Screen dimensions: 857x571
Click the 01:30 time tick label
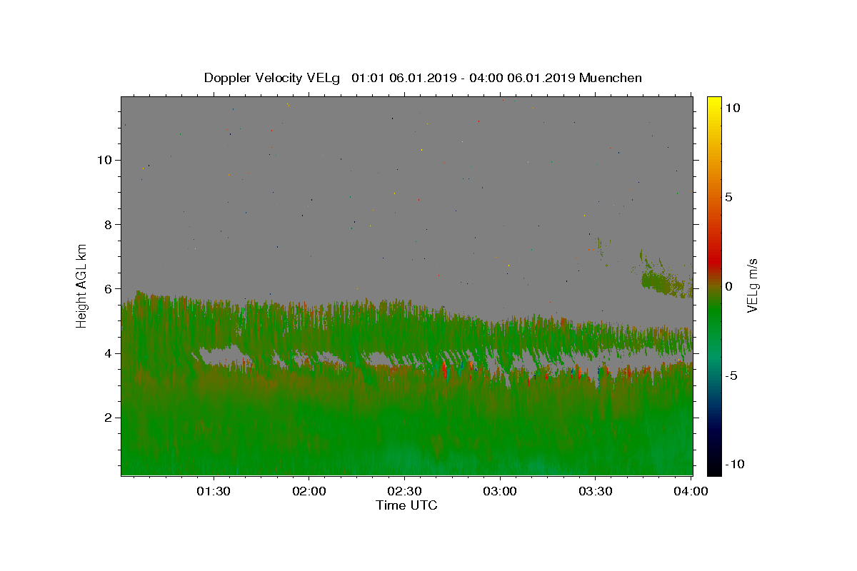pos(214,491)
